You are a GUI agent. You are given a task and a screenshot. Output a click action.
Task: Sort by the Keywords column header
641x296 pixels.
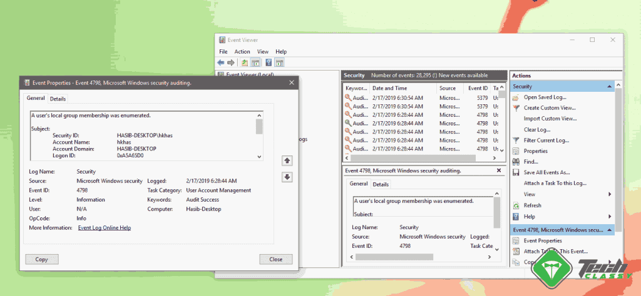(356, 88)
